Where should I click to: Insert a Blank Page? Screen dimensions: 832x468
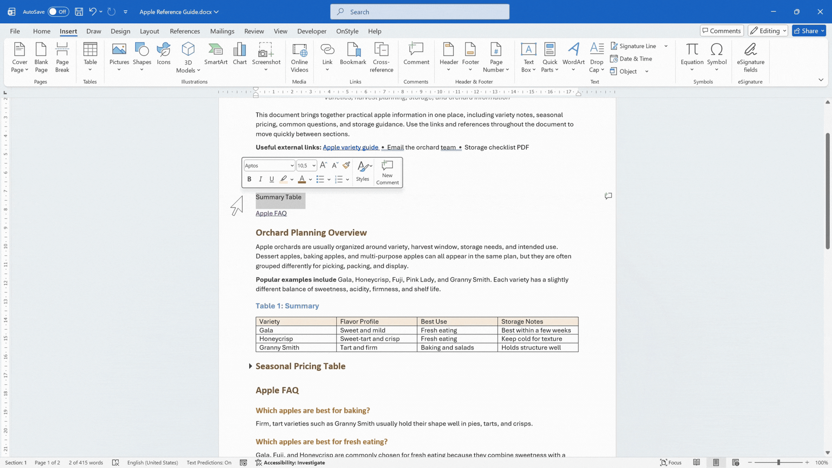click(x=41, y=57)
